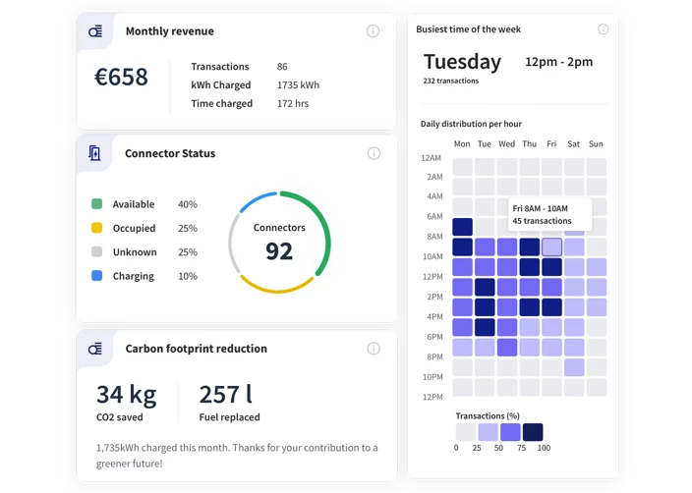This screenshot has height=493, width=692.
Task: Select the Tue column header in heatmap
Action: pos(484,143)
